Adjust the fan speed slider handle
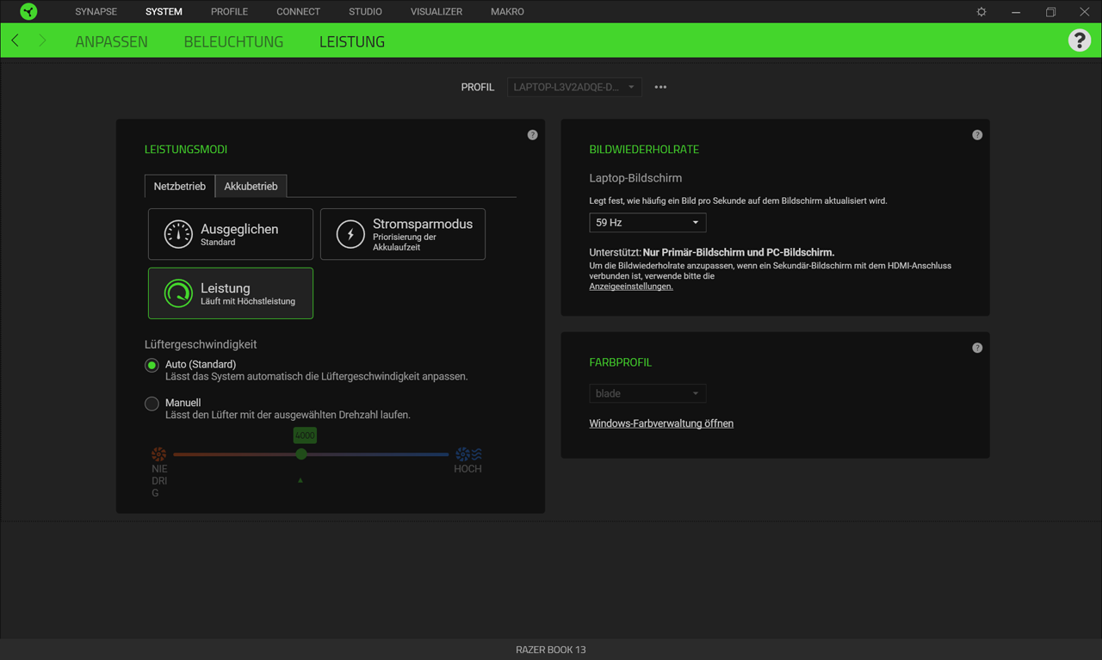 (x=300, y=453)
